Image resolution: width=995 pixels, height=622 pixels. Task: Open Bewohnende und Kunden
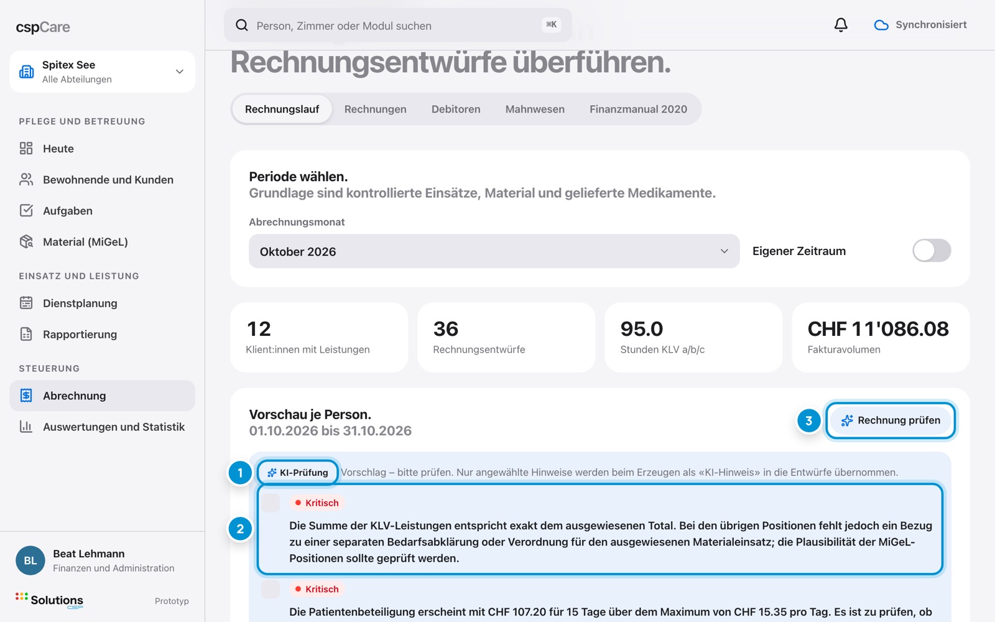tap(102, 180)
